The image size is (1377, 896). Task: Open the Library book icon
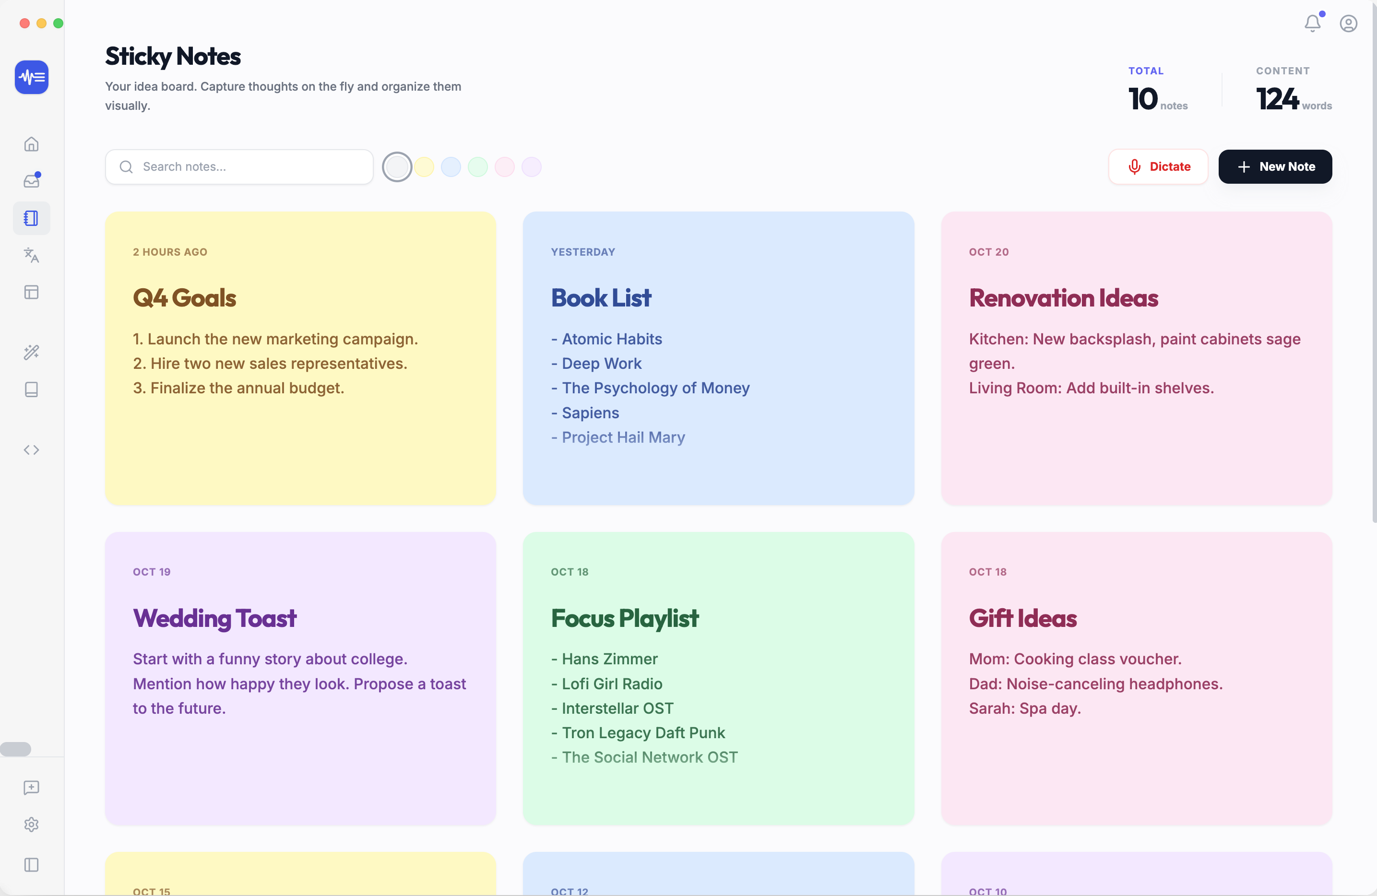[x=31, y=389]
